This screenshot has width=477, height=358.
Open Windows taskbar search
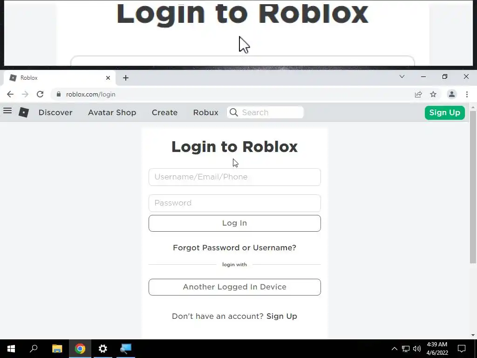click(34, 349)
